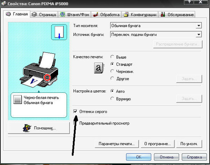Click the title bar help question mark
Screen dimensions: 210x165
pyautogui.click(x=189, y=2)
